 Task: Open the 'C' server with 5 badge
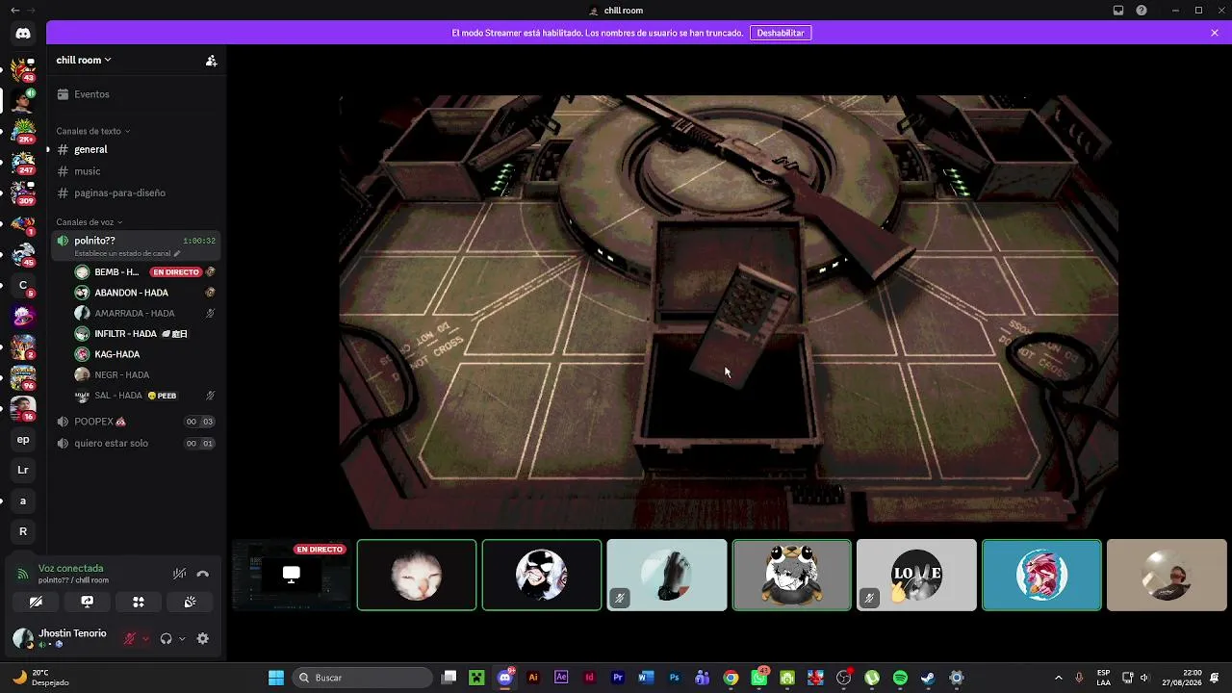tap(23, 285)
